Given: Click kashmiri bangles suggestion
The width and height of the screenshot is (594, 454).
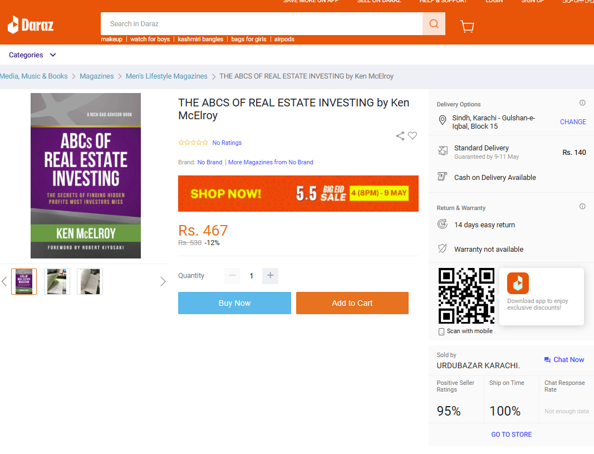Looking at the screenshot, I should (200, 39).
